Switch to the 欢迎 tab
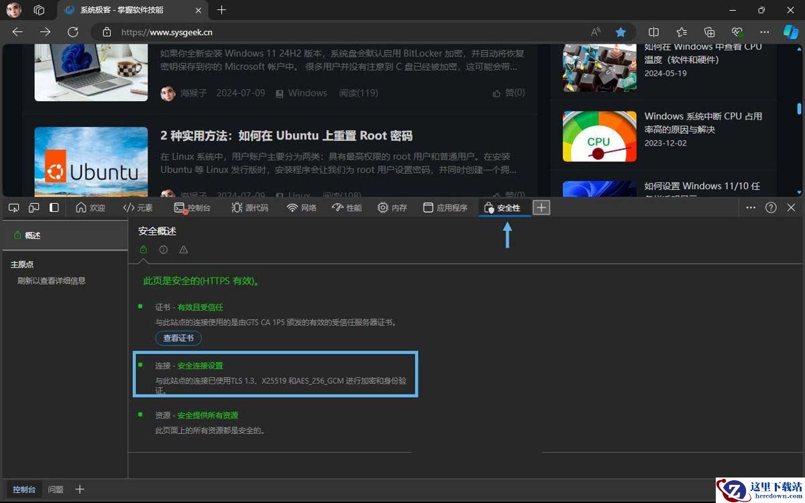The height and width of the screenshot is (503, 805). [91, 208]
